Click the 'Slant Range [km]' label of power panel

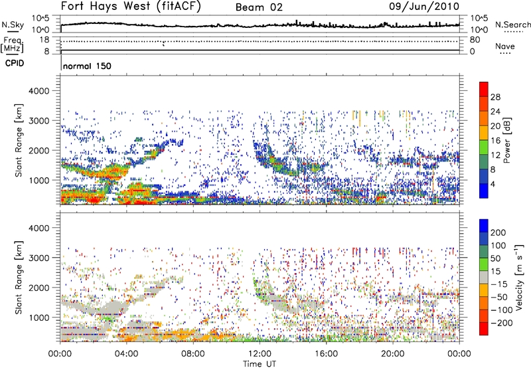[19, 140]
